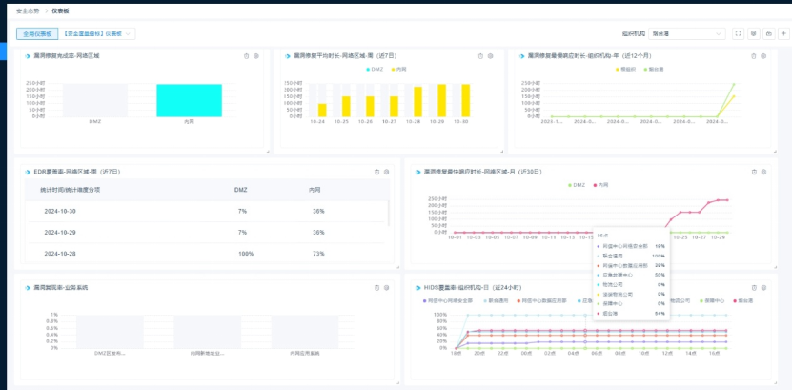Click the 内网 column header in EDR table
Image resolution: width=792 pixels, height=390 pixels.
click(x=315, y=190)
